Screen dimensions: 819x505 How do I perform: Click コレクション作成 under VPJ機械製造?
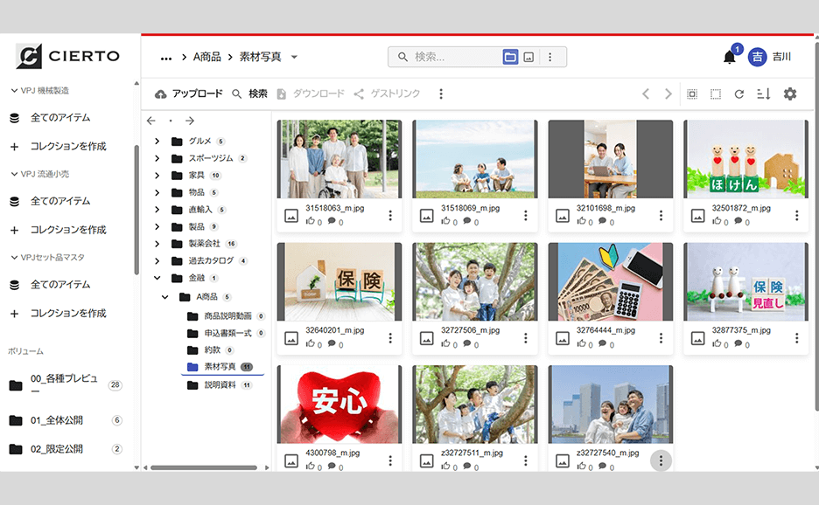point(66,146)
